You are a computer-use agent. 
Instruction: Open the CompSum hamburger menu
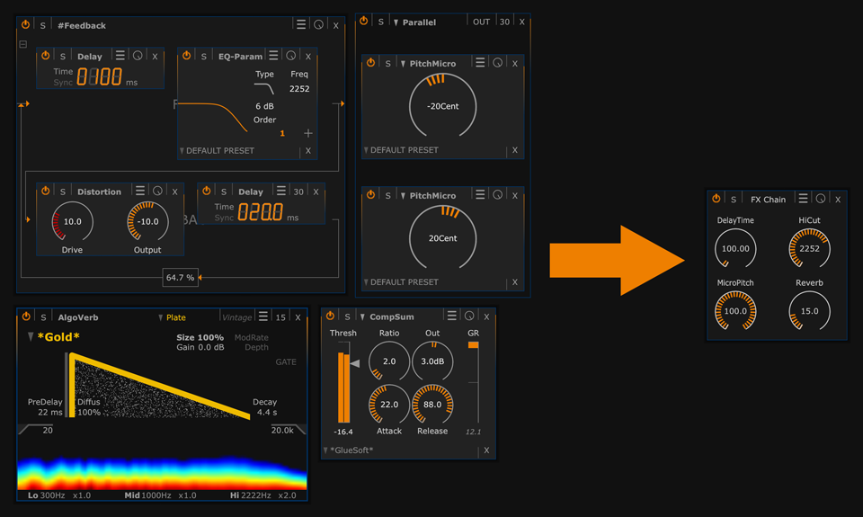pyautogui.click(x=452, y=316)
